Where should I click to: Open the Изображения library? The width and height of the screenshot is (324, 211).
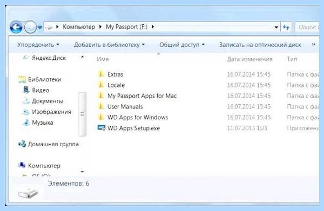click(51, 112)
